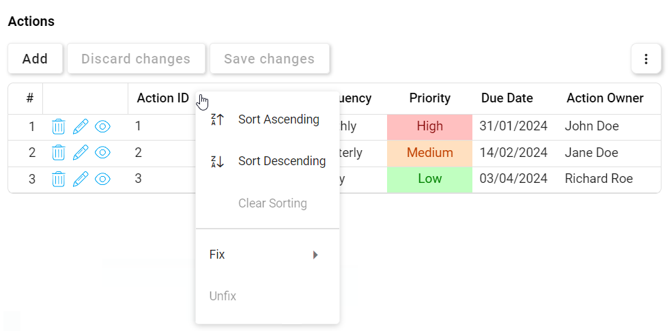Click the Due Date column header
669x331 pixels.
coord(507,98)
